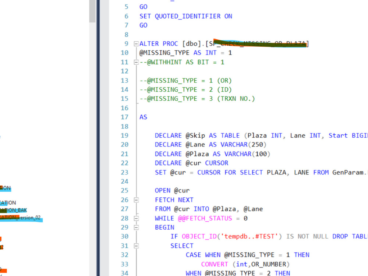This screenshot has width=368, height=276.
Task: Click the [dbo] schema name on line 9
Action: (191, 44)
